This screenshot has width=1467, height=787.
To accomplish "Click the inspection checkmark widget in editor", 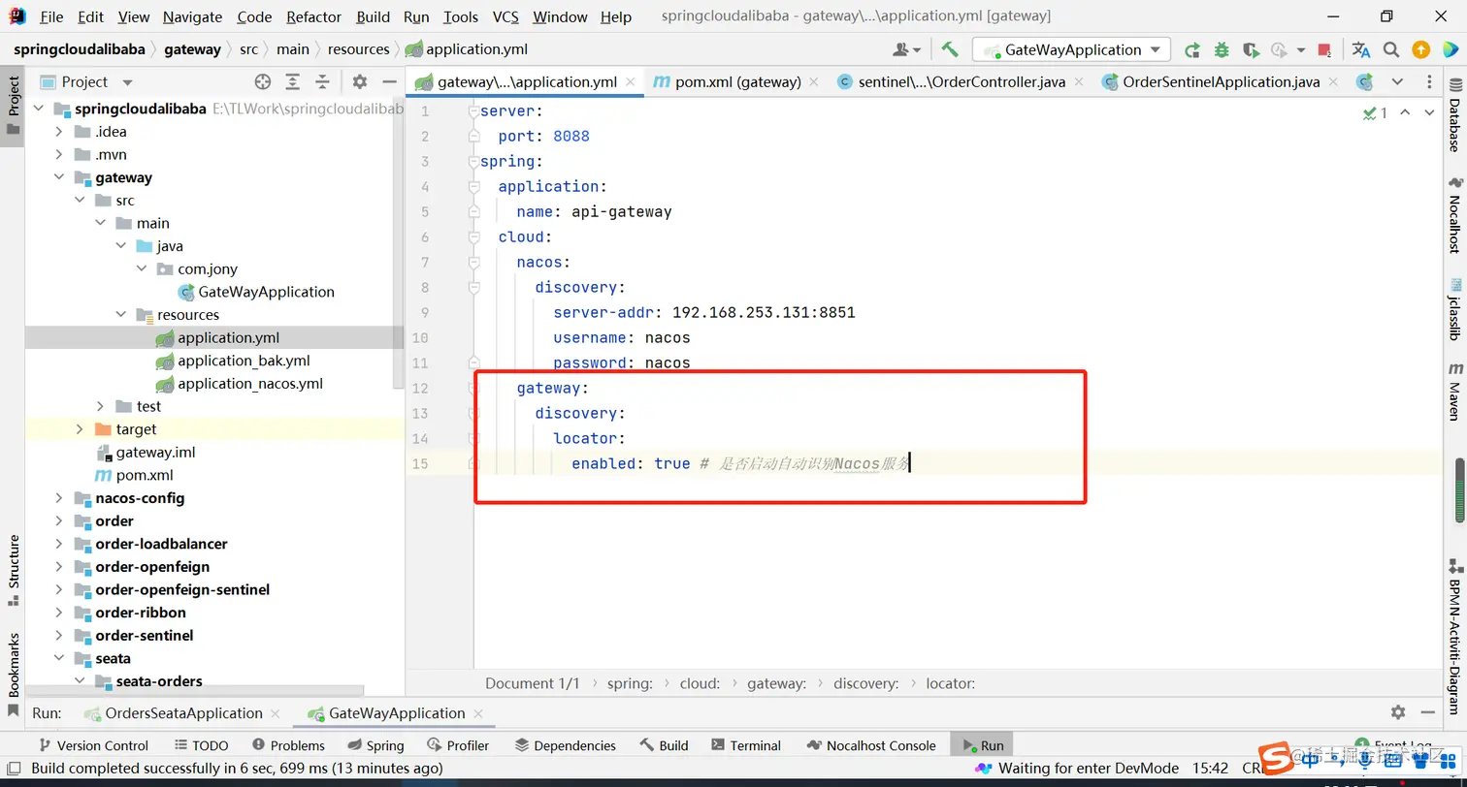I will pyautogui.click(x=1375, y=113).
